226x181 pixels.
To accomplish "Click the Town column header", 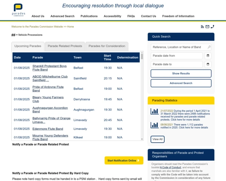I will pyautogui.click(x=77, y=57).
